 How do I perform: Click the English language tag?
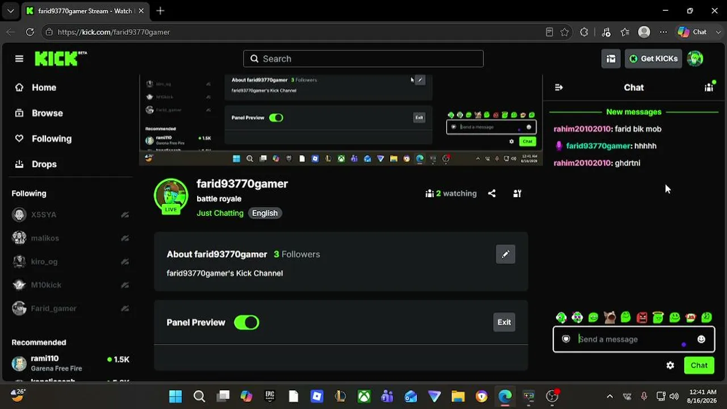[x=265, y=213]
